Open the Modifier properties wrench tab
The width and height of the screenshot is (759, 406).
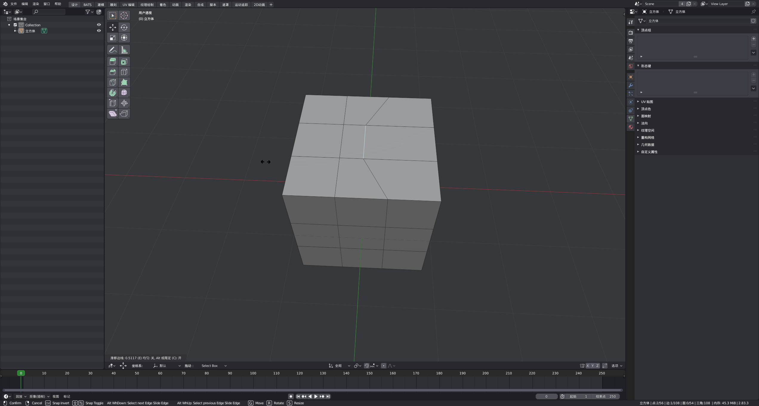630,85
